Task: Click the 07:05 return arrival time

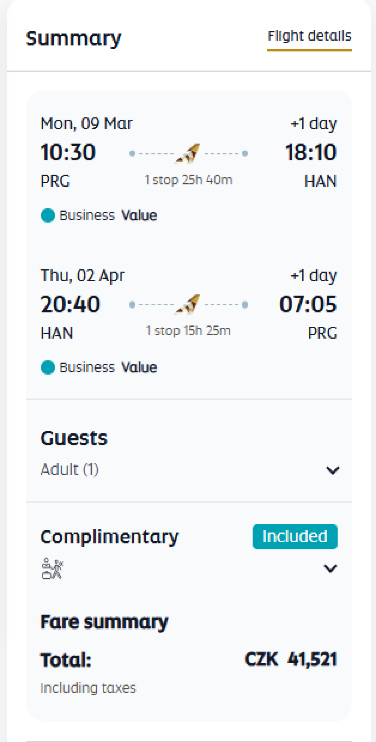Action: (x=308, y=304)
